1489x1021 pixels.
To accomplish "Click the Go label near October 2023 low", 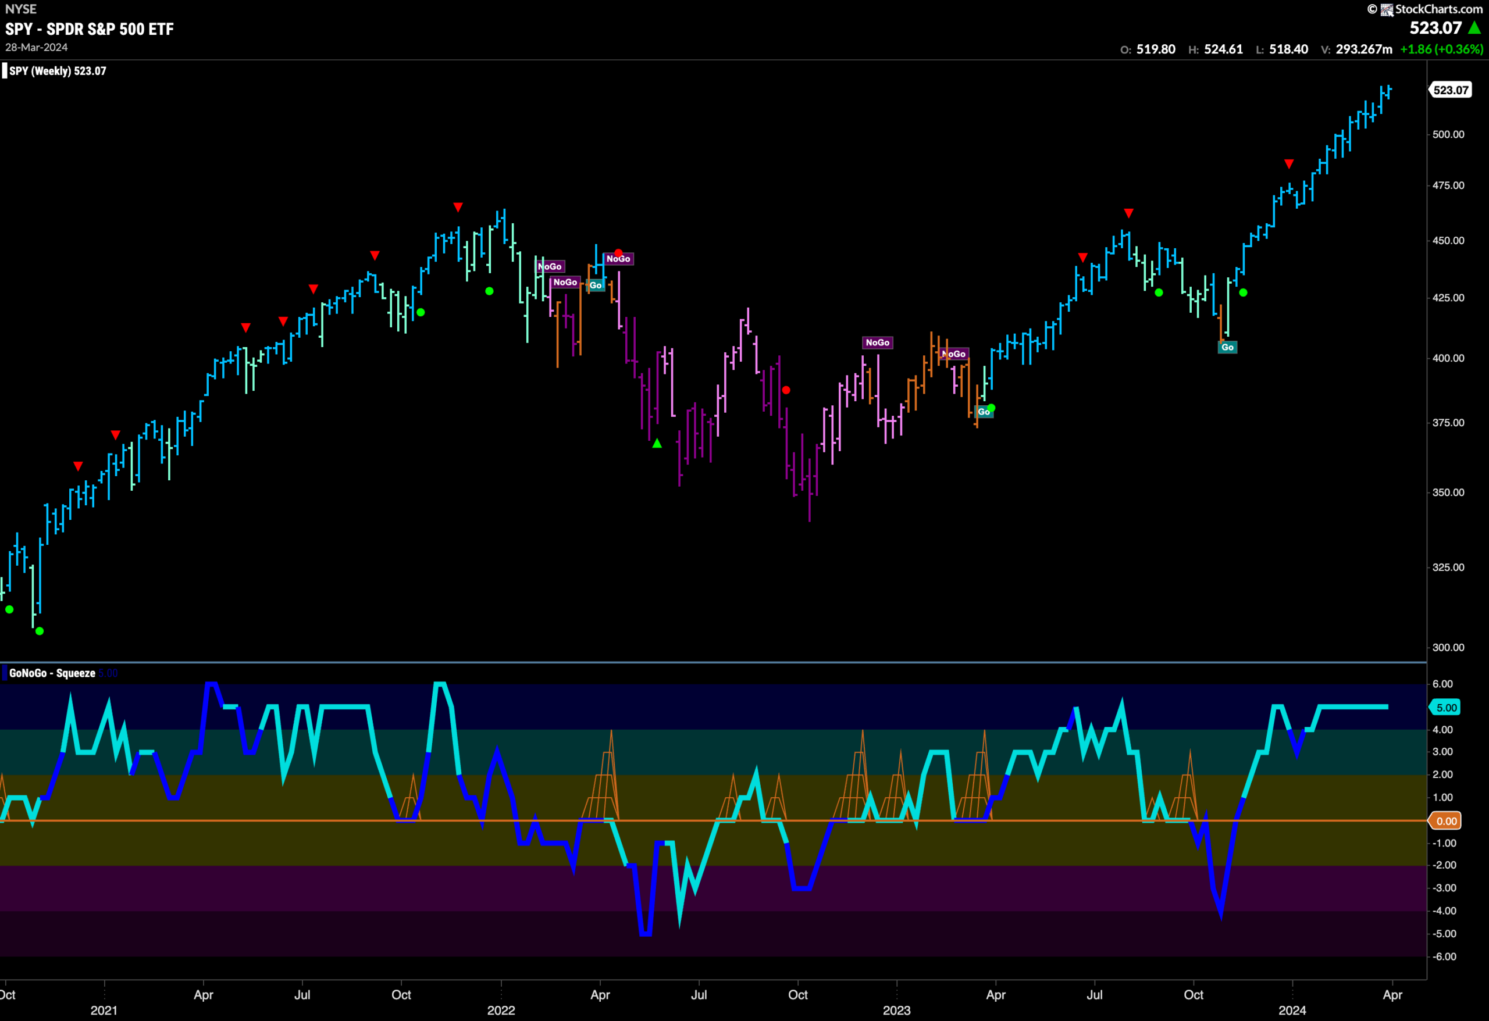I will 1227,347.
